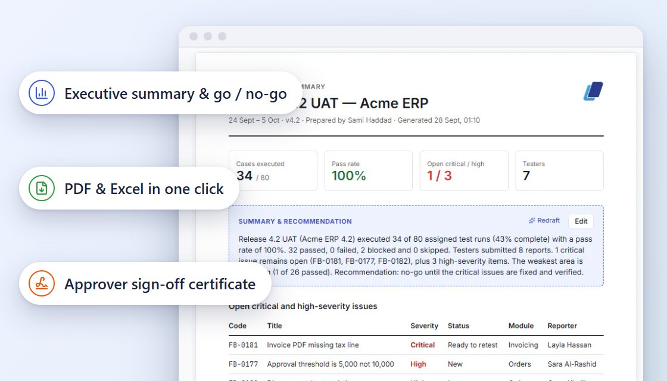The height and width of the screenshot is (381, 667).
Task: Click the file download icon beside PDF & Excel
Action: pyautogui.click(x=42, y=188)
